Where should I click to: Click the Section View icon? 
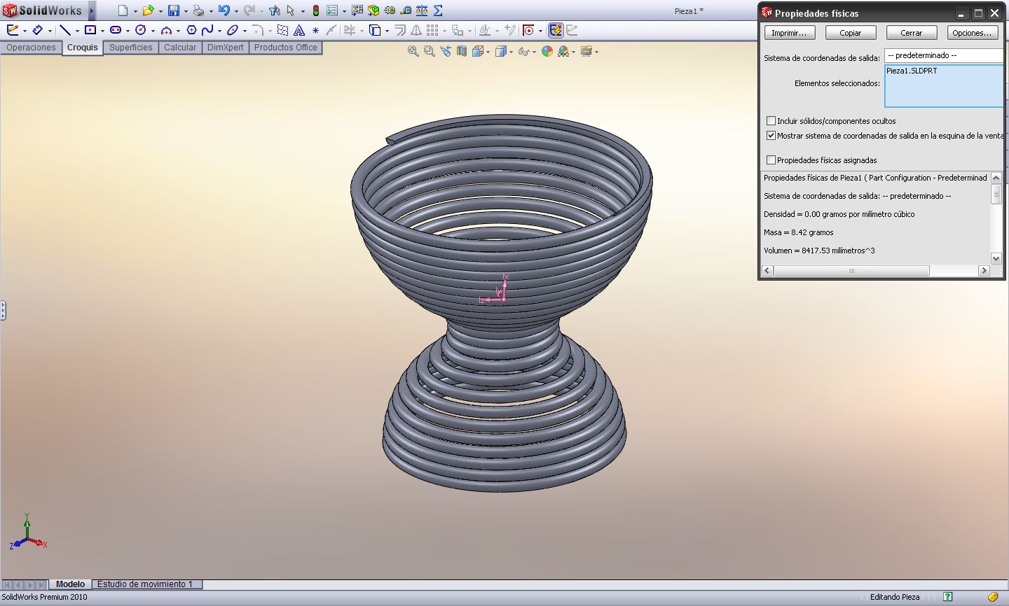462,51
